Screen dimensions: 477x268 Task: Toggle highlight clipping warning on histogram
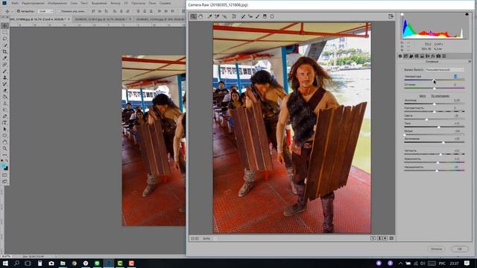coord(467,14)
